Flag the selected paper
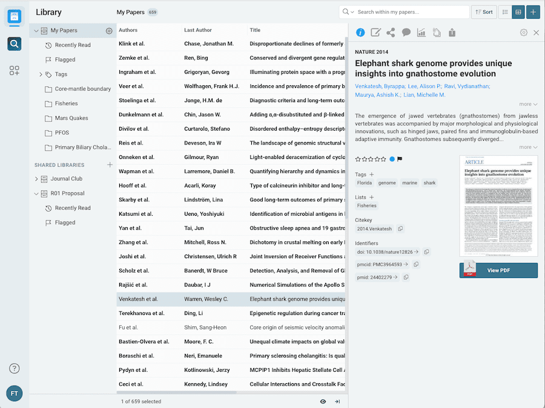The width and height of the screenshot is (545, 408). (x=398, y=160)
